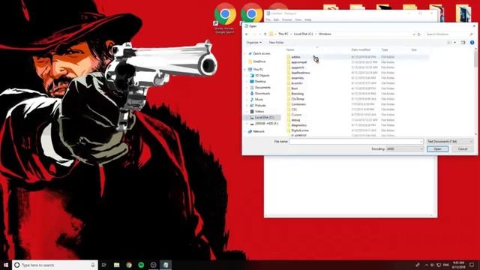The width and height of the screenshot is (480, 270).
Task: Select Desktop in the navigation pane
Action: [260, 82]
